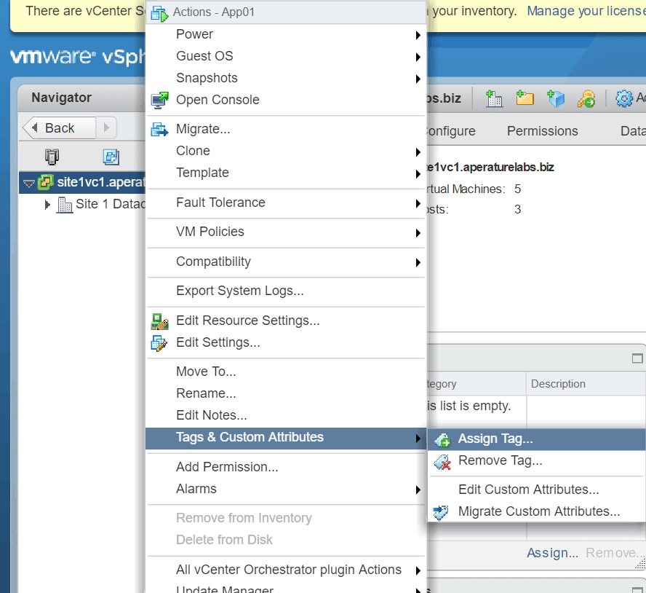Select Edit Custom Attributes... option
Viewport: 646px width, 593px height.
[537, 490]
